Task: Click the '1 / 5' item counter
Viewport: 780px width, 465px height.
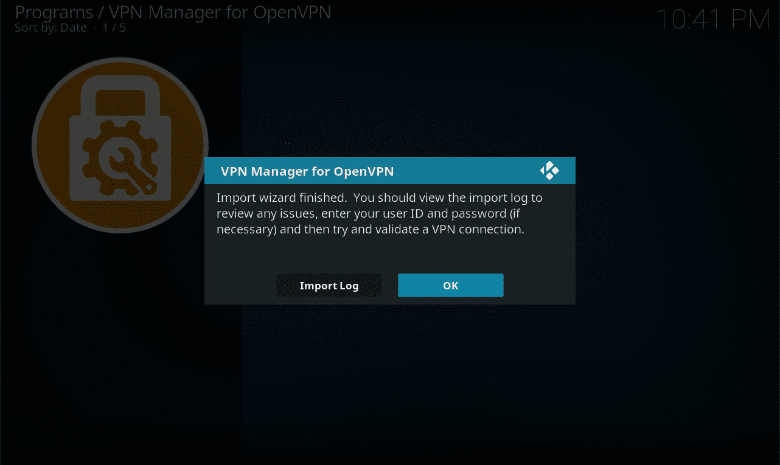Action: point(114,28)
